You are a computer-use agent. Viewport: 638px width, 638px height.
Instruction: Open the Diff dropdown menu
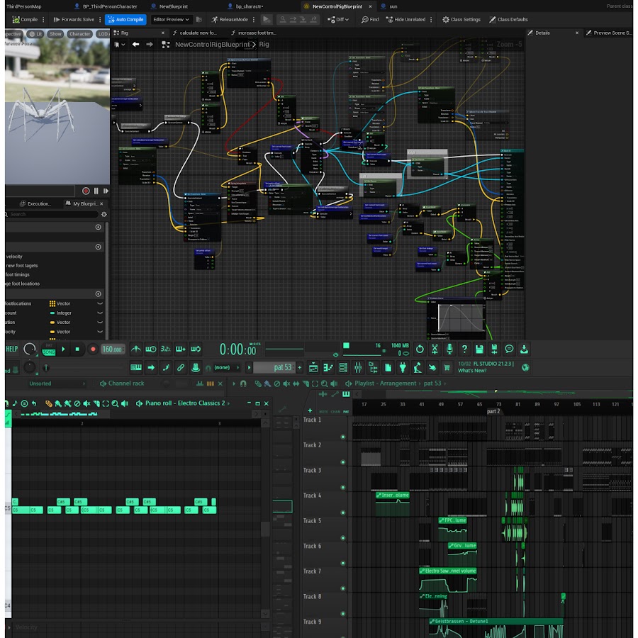338,20
